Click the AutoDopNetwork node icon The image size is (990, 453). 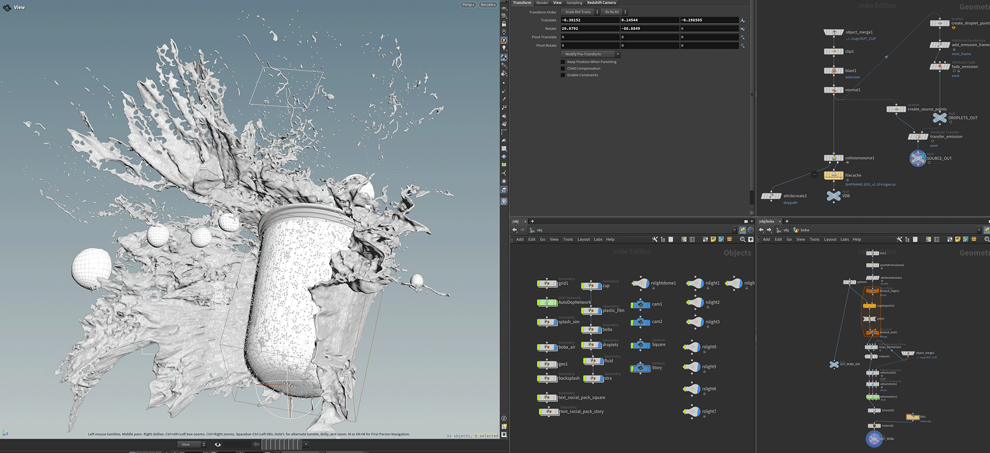pyautogui.click(x=547, y=303)
